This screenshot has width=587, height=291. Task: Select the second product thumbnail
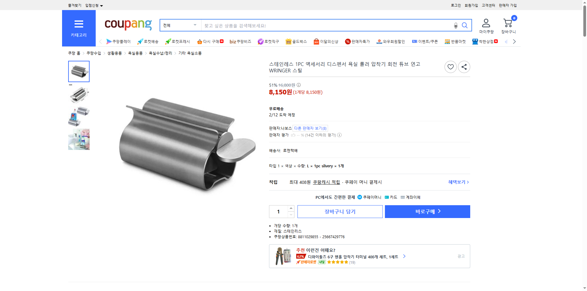[x=79, y=95]
